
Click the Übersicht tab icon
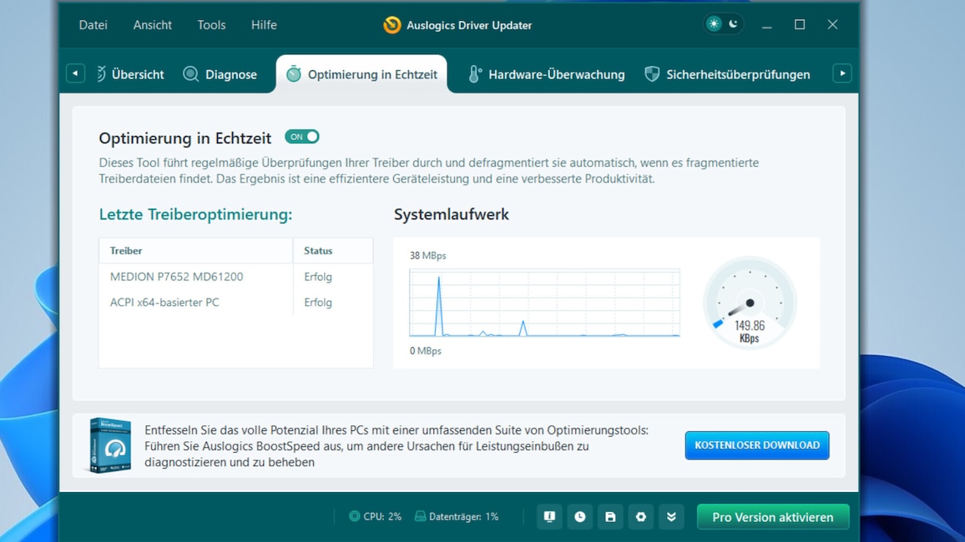101,73
